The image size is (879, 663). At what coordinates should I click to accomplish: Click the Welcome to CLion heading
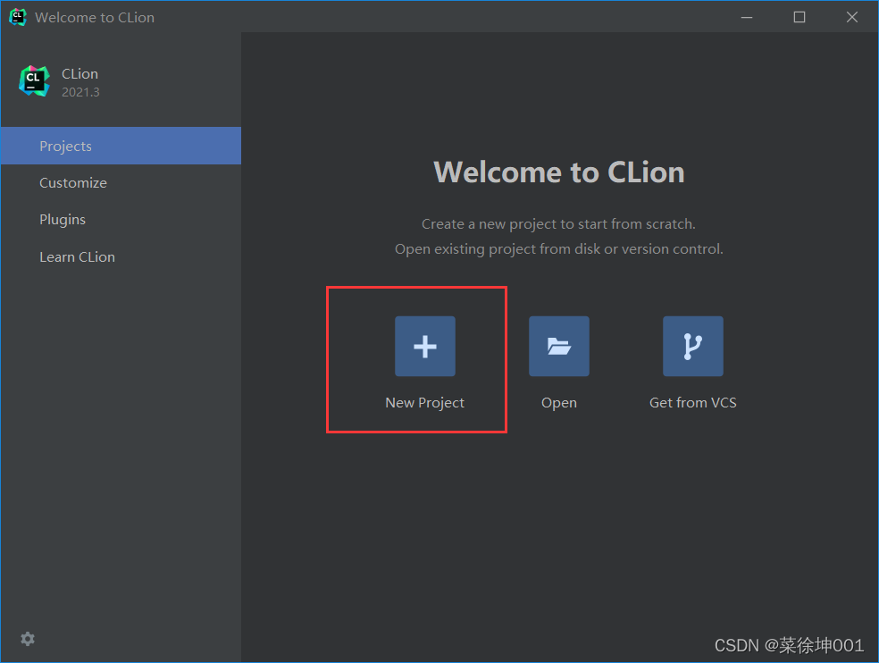559,172
